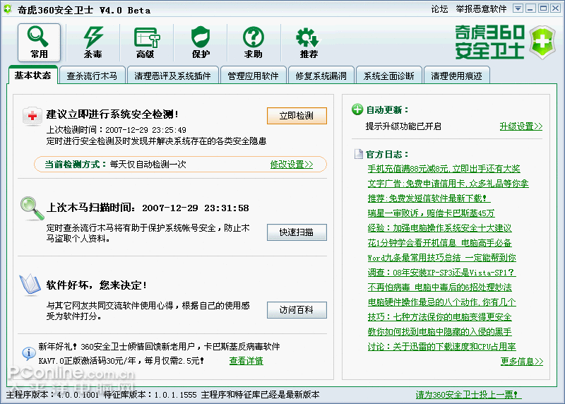The height and width of the screenshot is (404, 565).
Task: Open the title bar dropdown arrow menu
Action: [x=518, y=8]
